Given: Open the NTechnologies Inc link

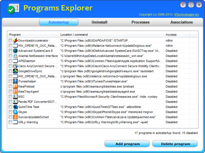Looking at the screenshot, I should point(186,15).
